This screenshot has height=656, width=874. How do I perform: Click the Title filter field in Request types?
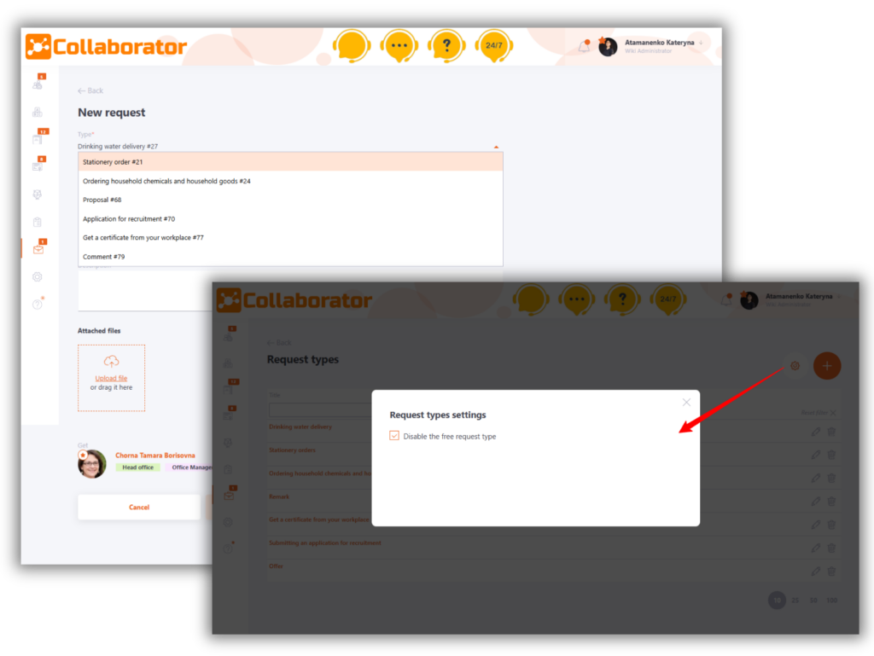(x=320, y=410)
